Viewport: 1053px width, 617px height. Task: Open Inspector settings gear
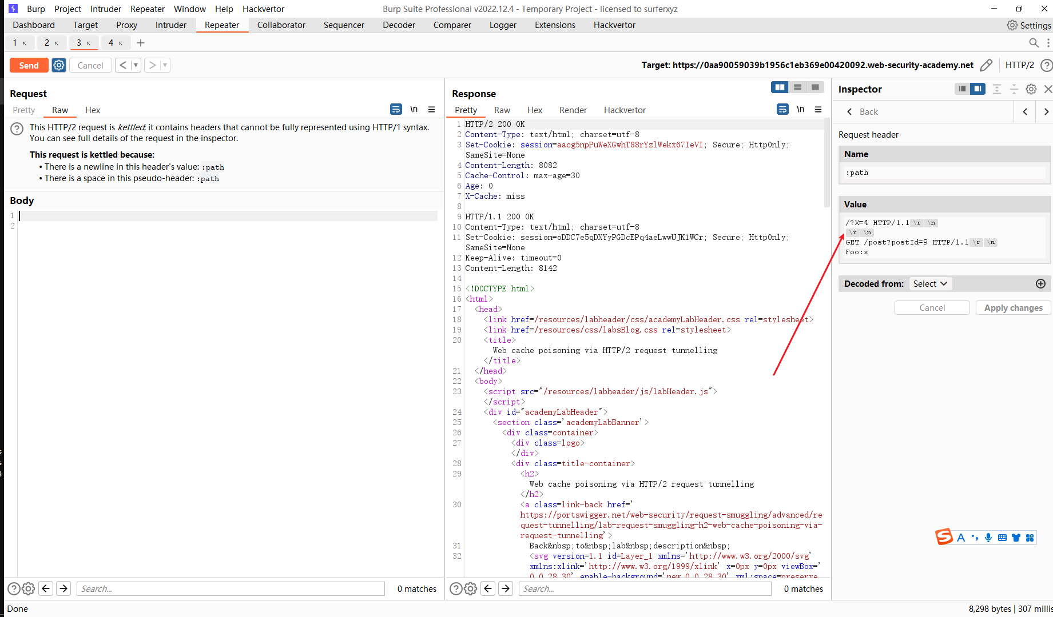[1031, 89]
